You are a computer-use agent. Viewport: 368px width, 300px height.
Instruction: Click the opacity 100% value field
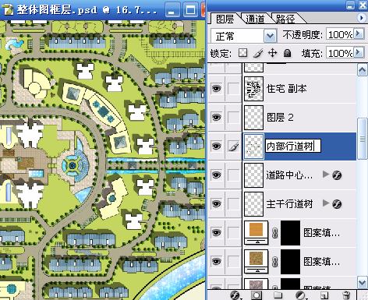point(340,34)
